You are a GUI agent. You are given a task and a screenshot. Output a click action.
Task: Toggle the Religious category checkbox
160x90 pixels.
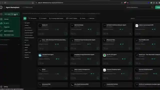point(23,57)
